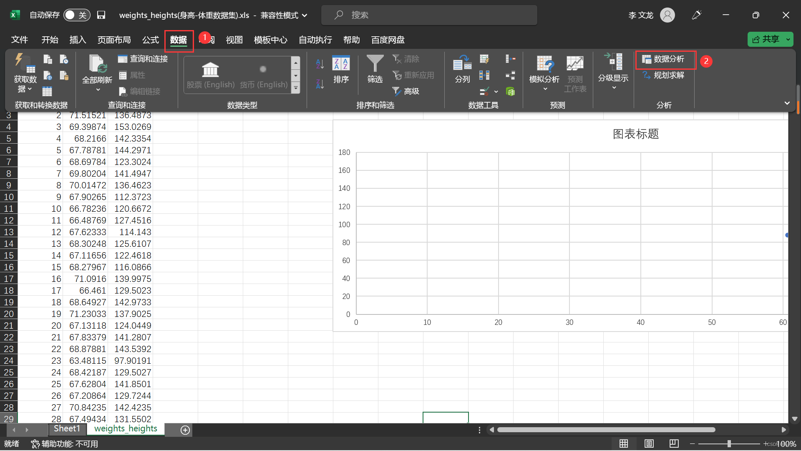Click the Data Analysis button
801x451 pixels.
click(665, 59)
